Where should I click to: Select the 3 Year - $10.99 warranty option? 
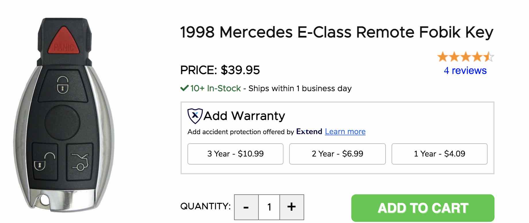[x=235, y=154]
